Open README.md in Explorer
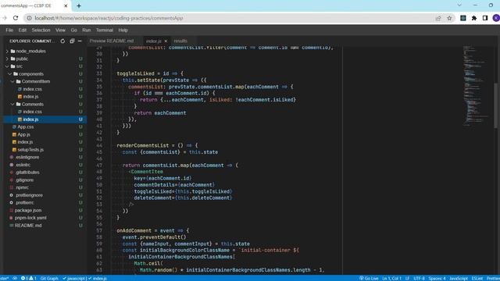This screenshot has width=500, height=281. (28, 226)
